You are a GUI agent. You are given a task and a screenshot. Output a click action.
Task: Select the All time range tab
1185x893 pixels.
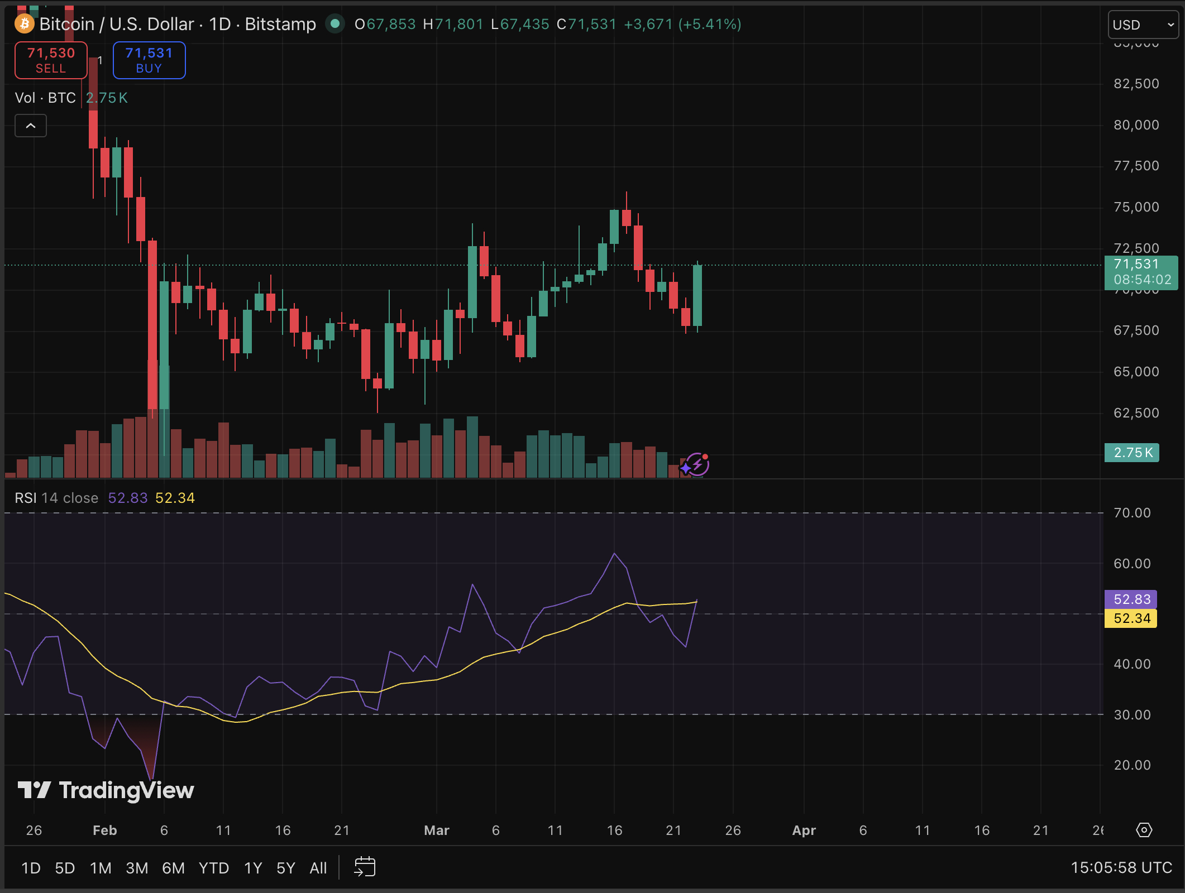[318, 868]
